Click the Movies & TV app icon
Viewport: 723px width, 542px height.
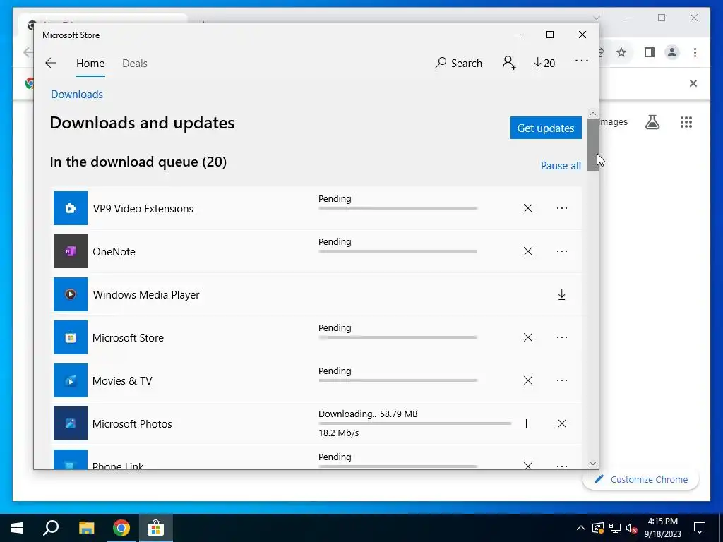pyautogui.click(x=71, y=380)
